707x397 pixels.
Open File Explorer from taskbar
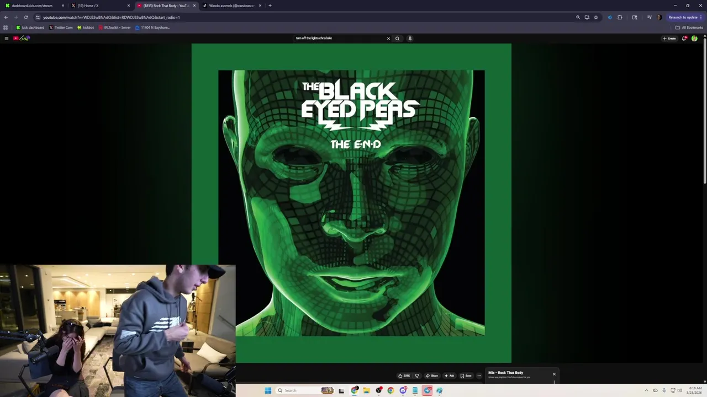coord(366,390)
